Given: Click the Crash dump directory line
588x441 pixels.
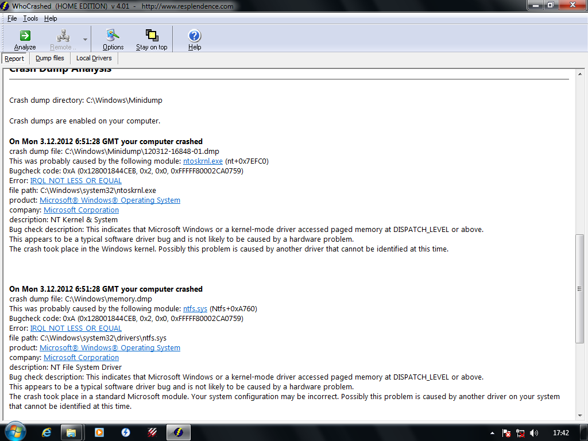Looking at the screenshot, I should point(86,100).
